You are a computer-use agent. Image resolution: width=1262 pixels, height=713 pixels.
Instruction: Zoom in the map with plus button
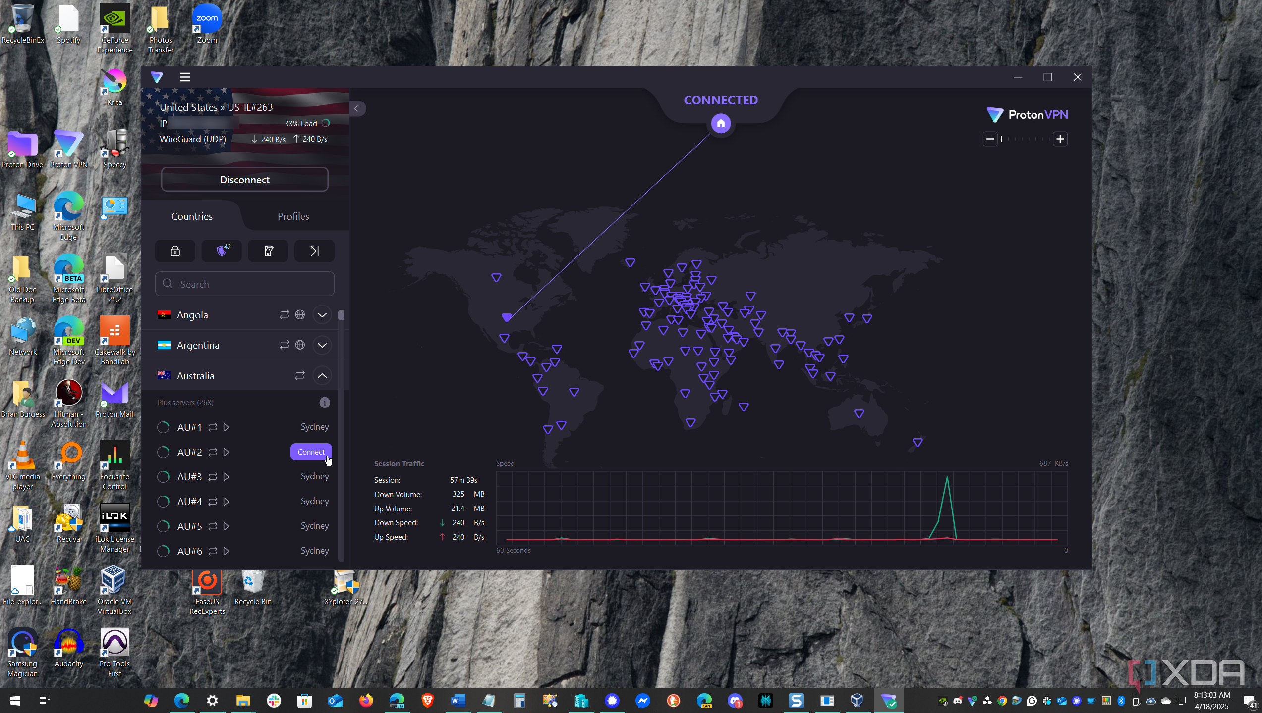(1060, 139)
